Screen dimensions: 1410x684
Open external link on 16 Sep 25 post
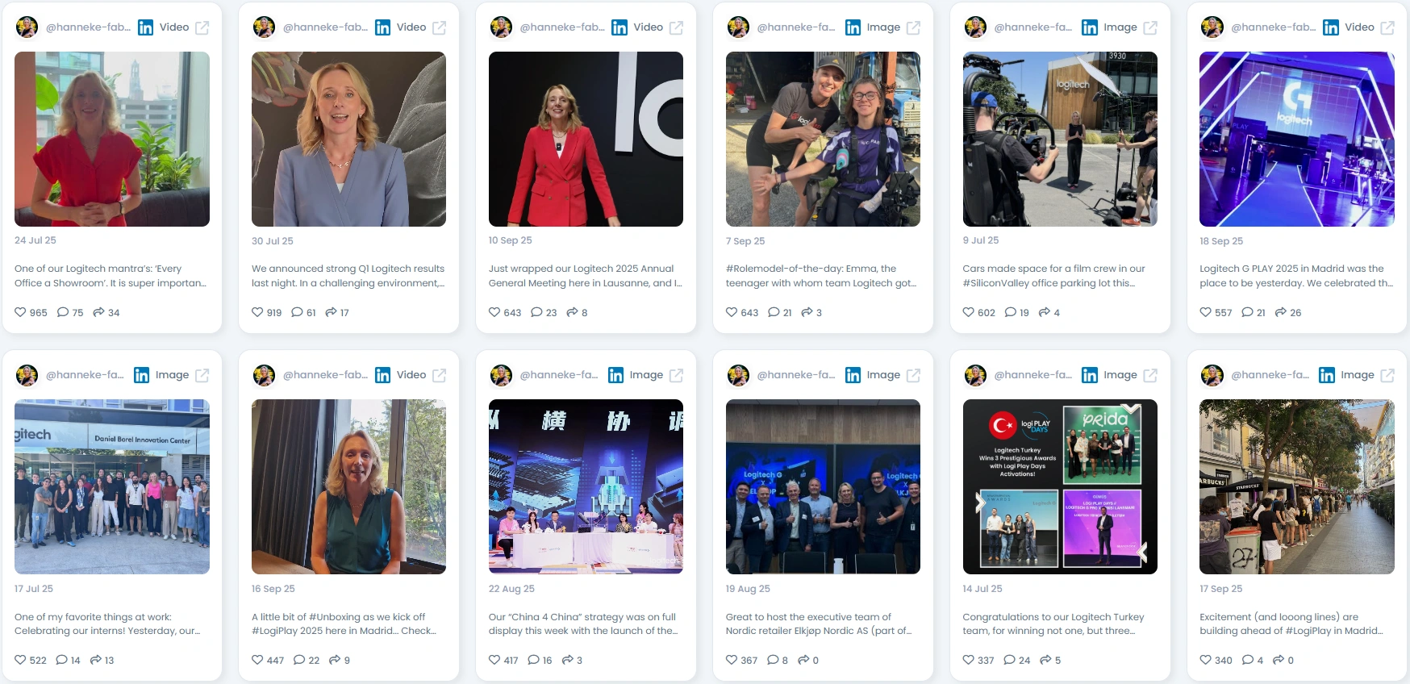coord(440,375)
